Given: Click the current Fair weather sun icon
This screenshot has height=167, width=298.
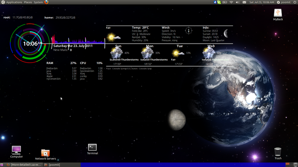Looking at the screenshot, I should [x=114, y=37].
